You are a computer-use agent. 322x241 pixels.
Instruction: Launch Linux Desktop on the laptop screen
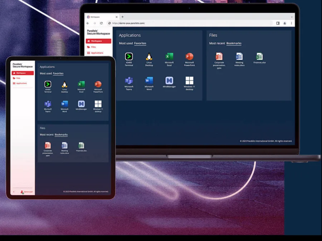(149, 59)
